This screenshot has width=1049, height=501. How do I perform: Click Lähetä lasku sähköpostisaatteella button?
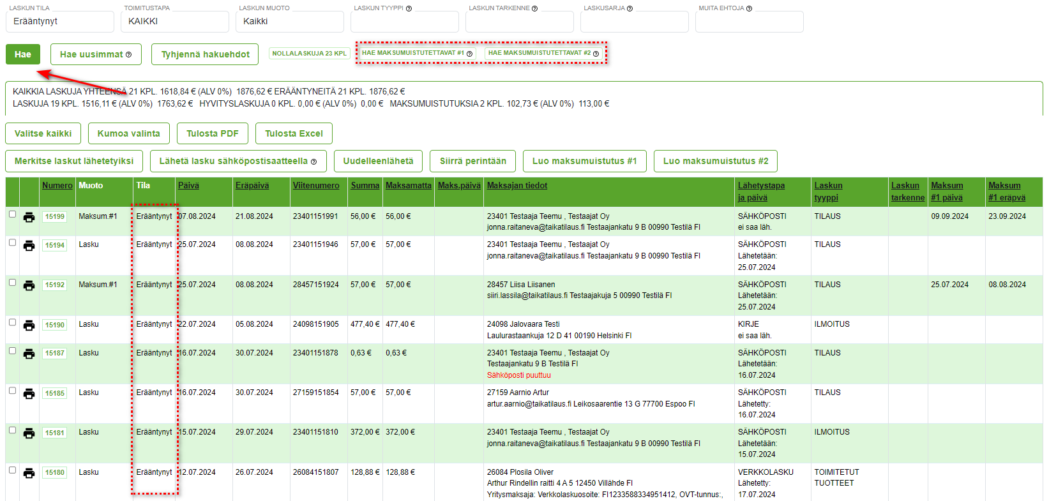coord(238,161)
